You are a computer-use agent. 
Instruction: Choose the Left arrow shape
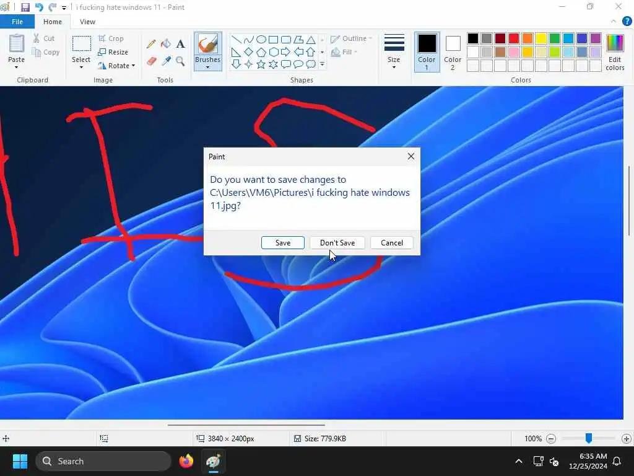click(x=298, y=52)
